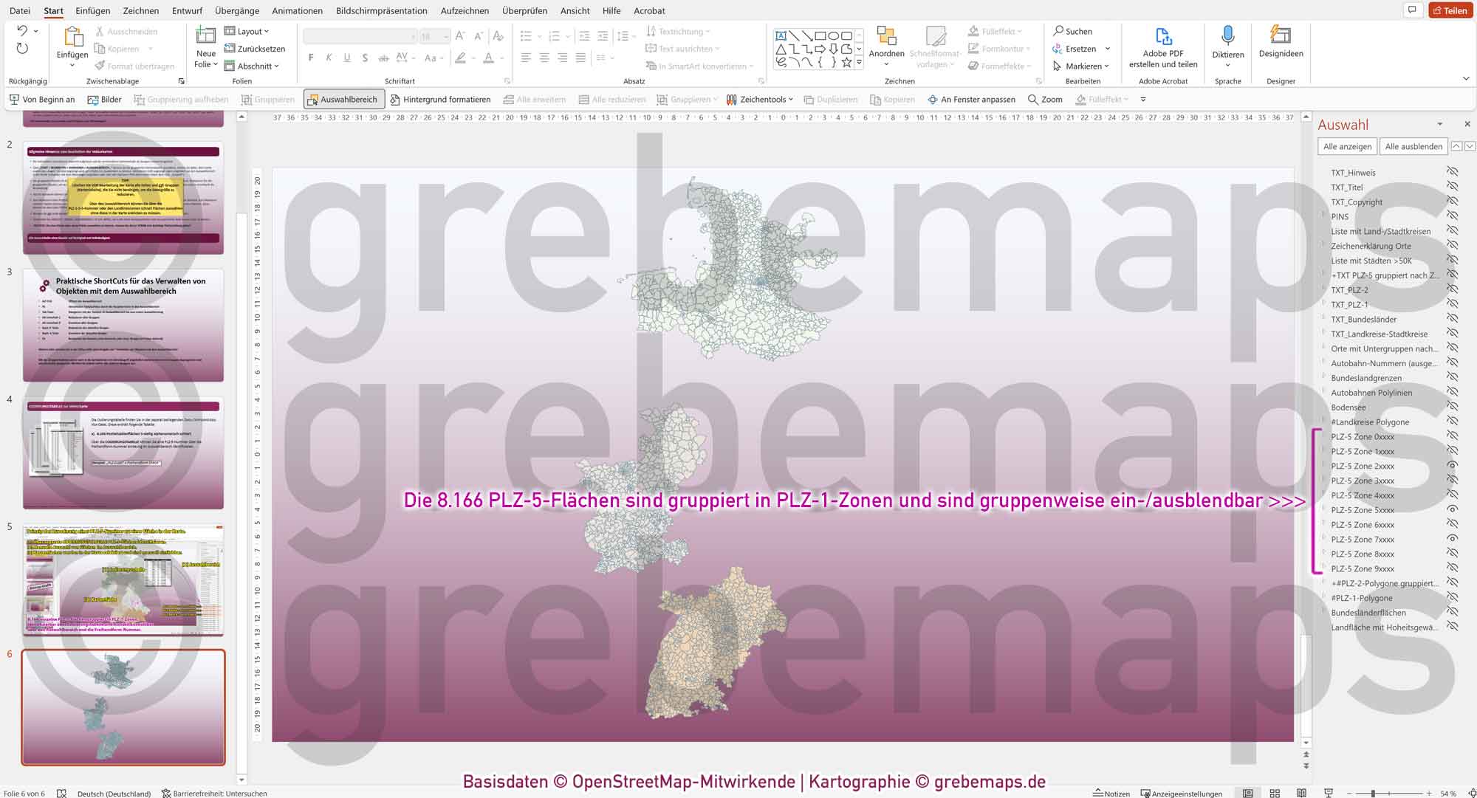Select slide 3 thumbnail
The height and width of the screenshot is (798, 1477).
123,326
